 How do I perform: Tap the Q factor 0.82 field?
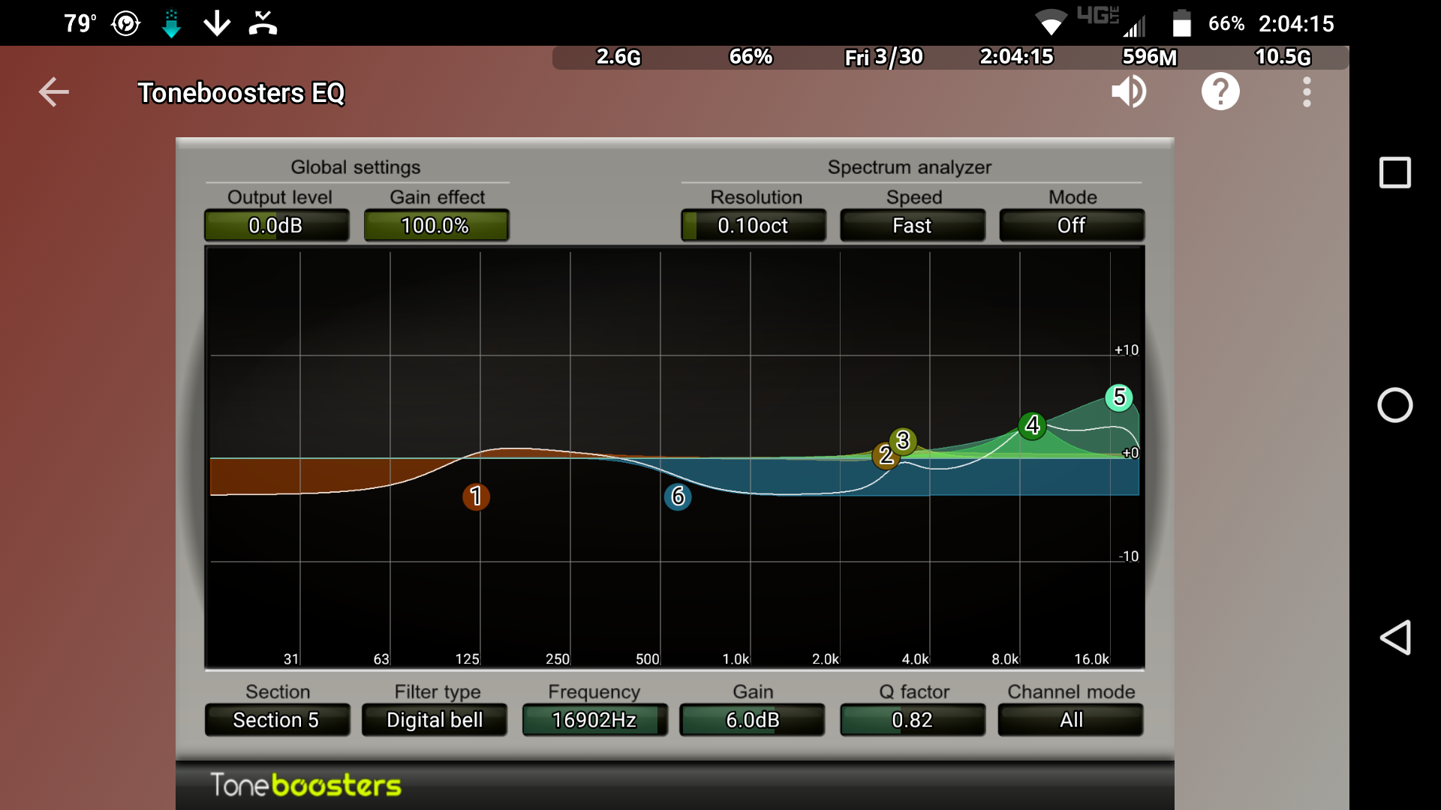[912, 720]
